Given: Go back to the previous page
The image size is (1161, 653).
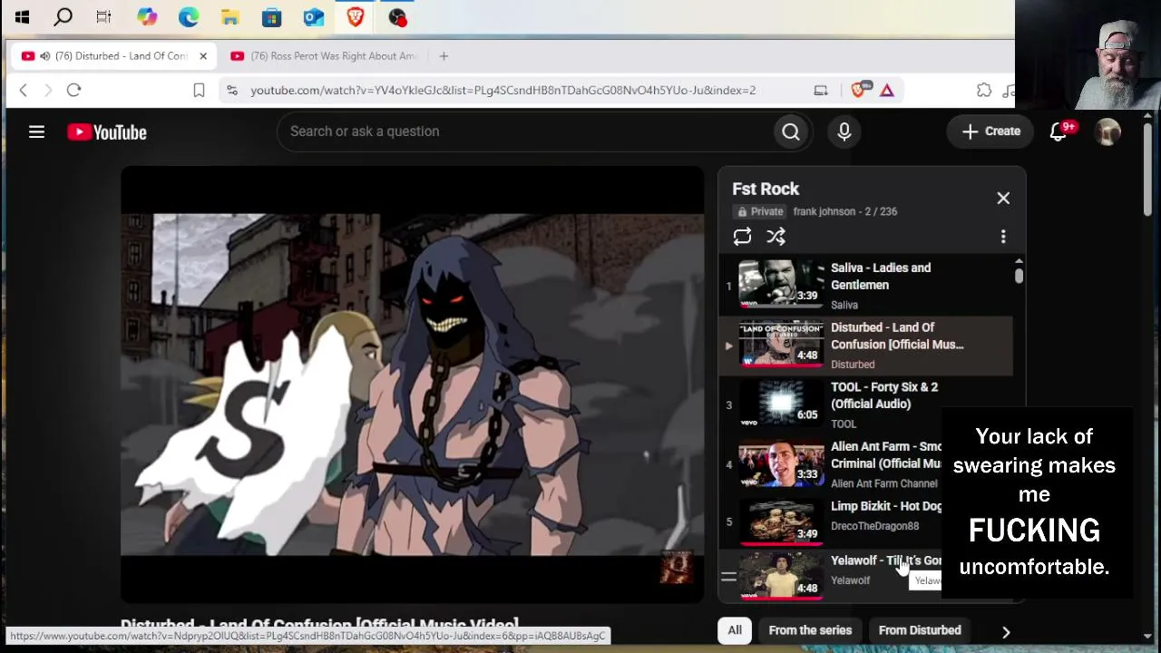Looking at the screenshot, I should pos(24,90).
